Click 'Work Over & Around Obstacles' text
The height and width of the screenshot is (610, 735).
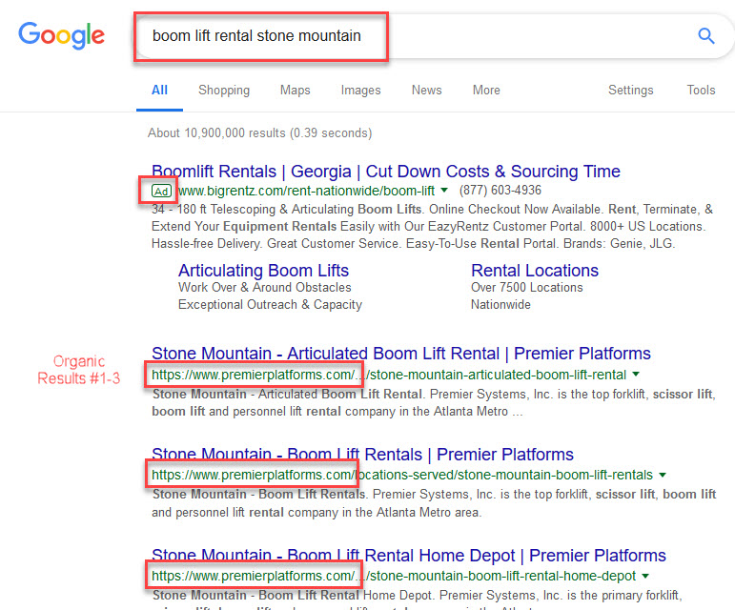click(264, 287)
